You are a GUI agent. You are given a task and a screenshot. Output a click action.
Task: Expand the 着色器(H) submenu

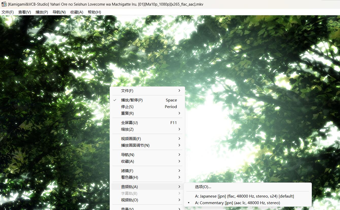tap(147, 177)
